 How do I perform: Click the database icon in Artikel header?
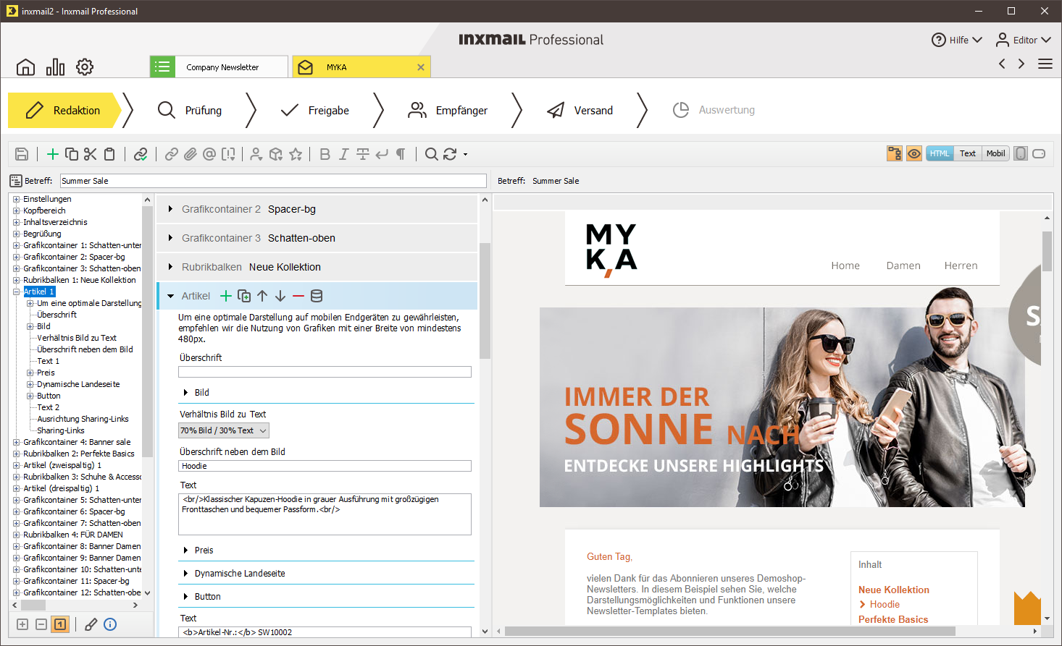click(x=317, y=296)
